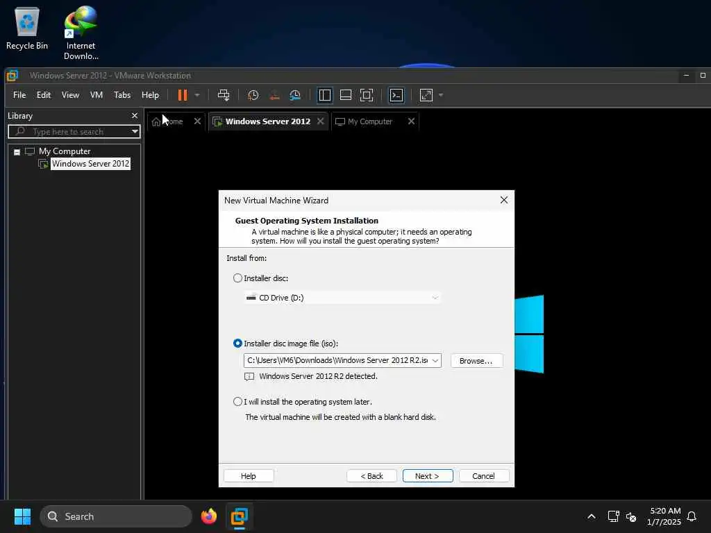The height and width of the screenshot is (533, 711).
Task: Pause the virtual machine from toolbar
Action: pyautogui.click(x=183, y=95)
